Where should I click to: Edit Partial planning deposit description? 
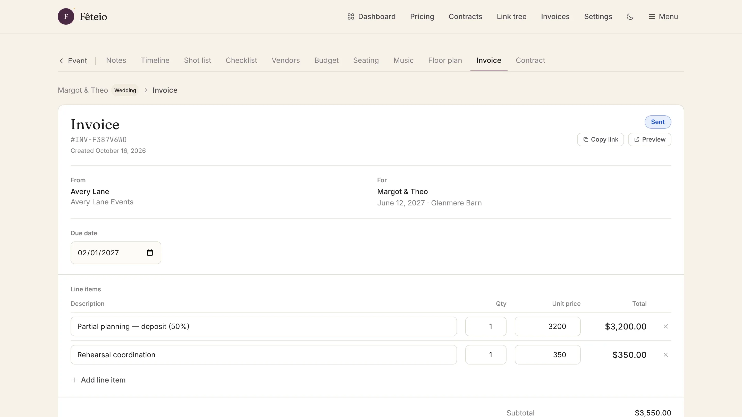[x=264, y=326]
